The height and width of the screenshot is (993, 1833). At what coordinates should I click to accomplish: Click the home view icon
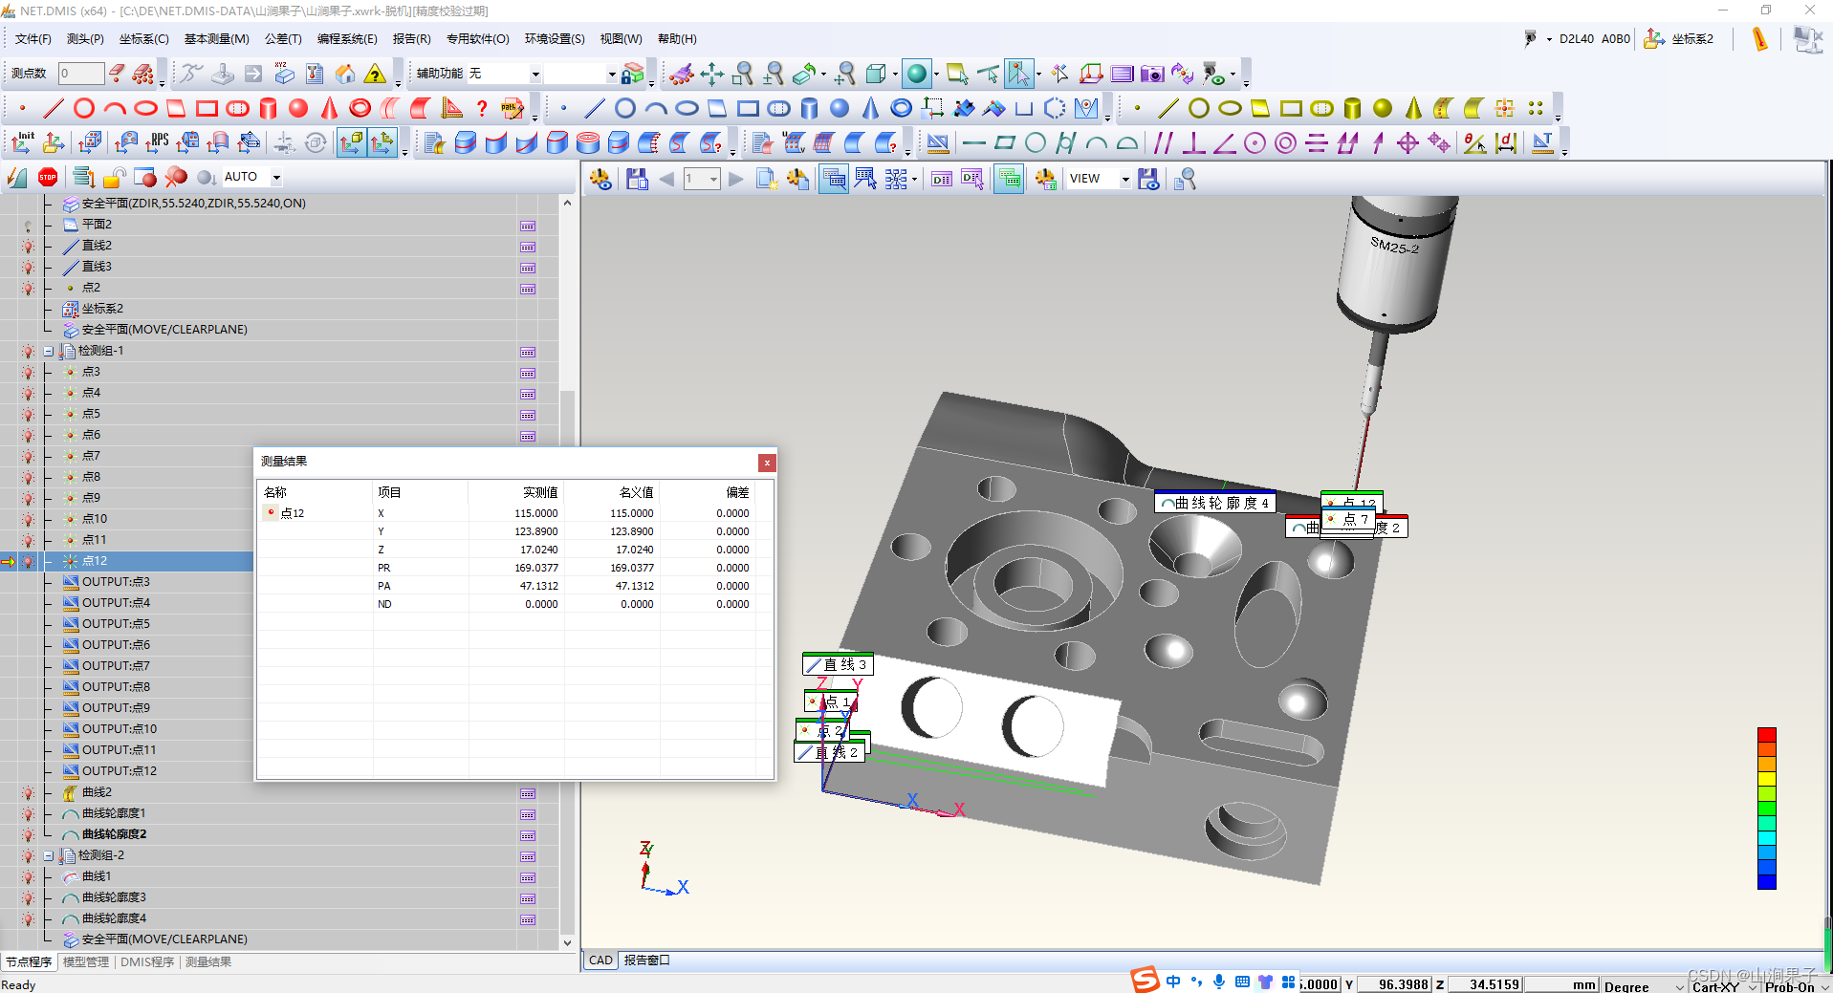click(x=345, y=74)
